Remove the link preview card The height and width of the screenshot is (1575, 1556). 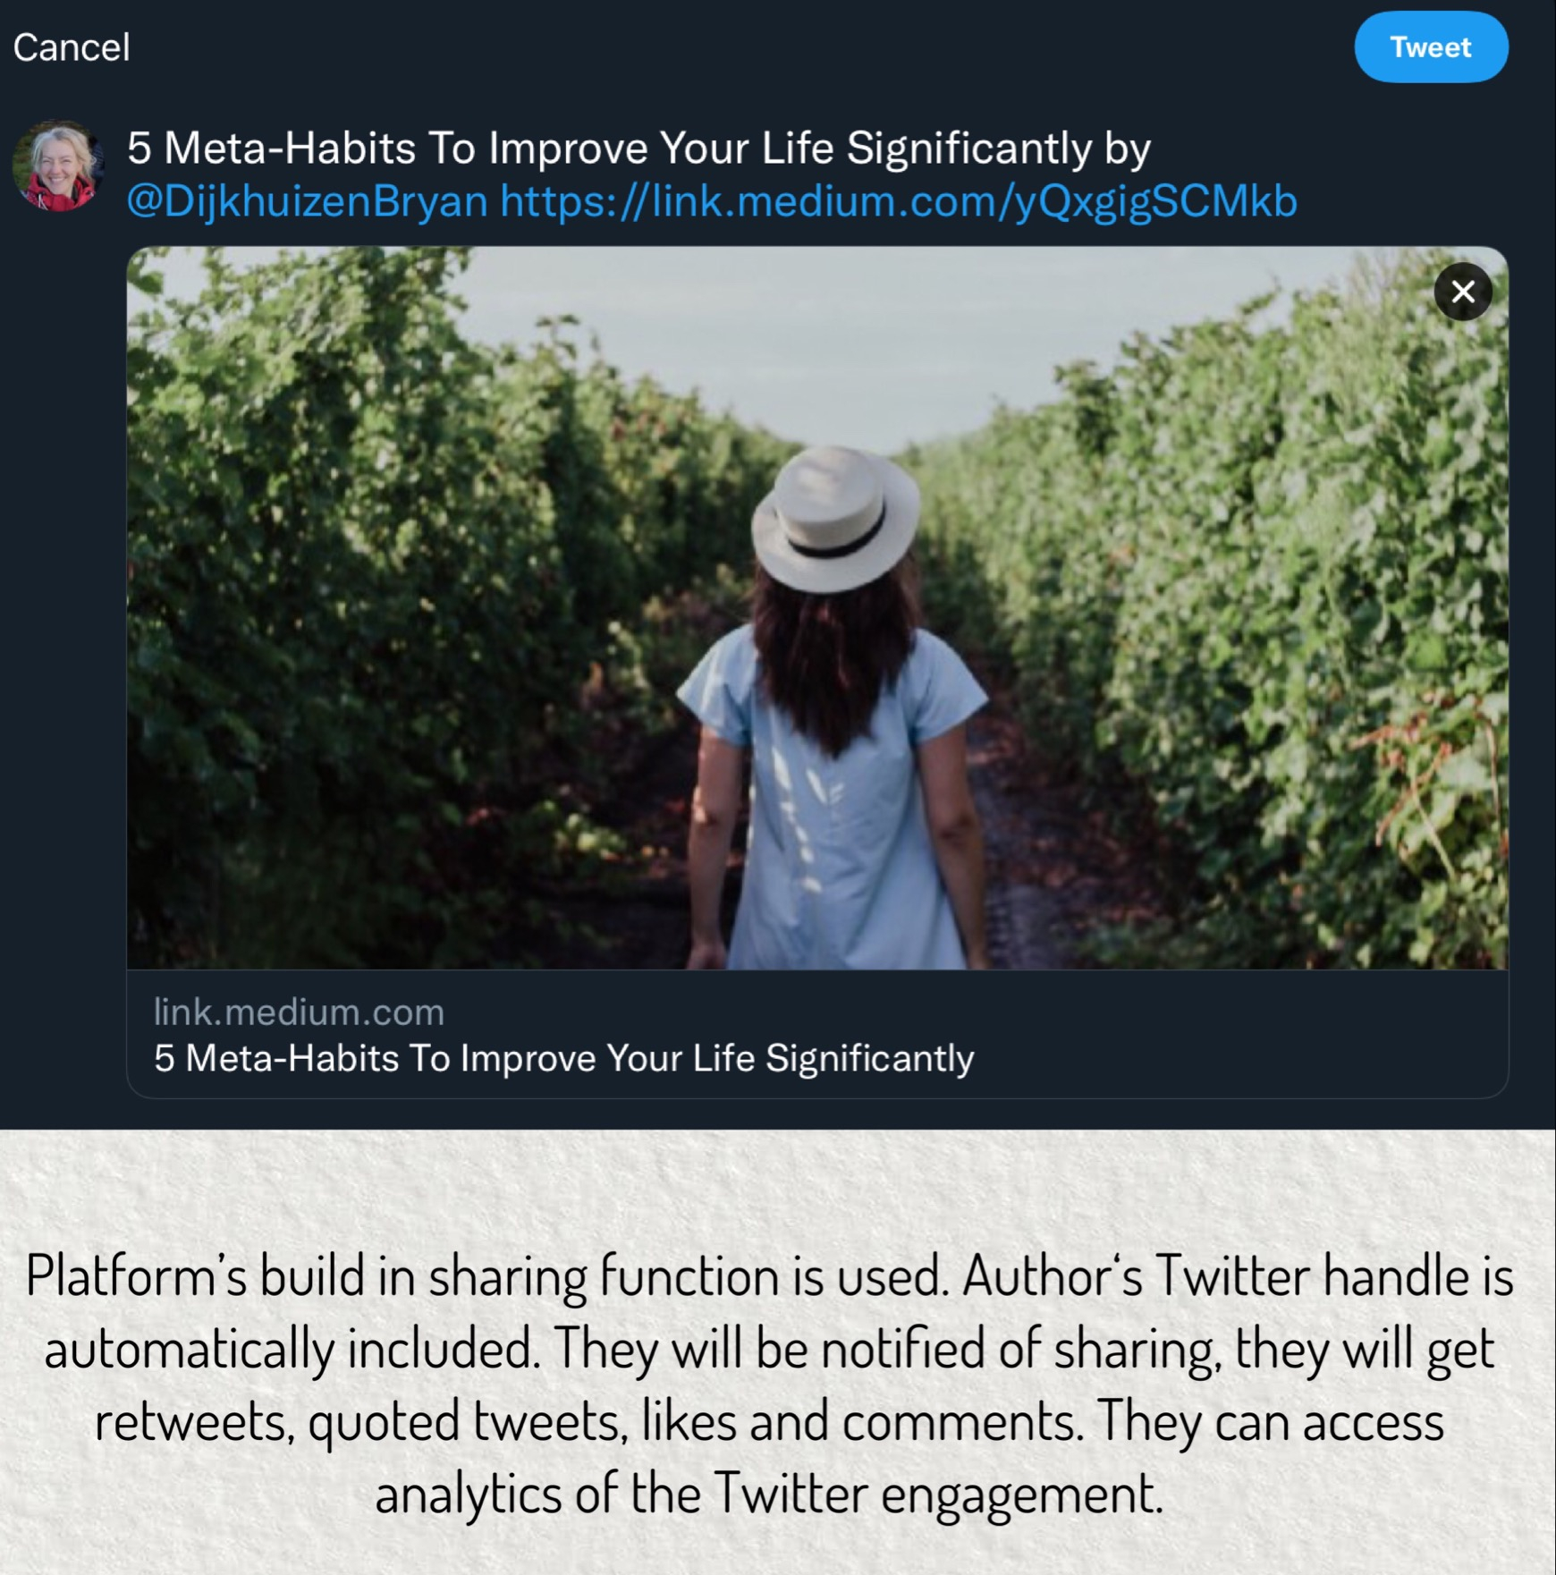coord(1462,292)
